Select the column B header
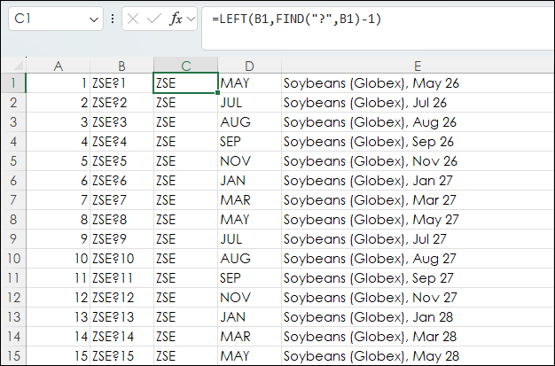Viewport: 555px width, 366px height. [x=121, y=66]
